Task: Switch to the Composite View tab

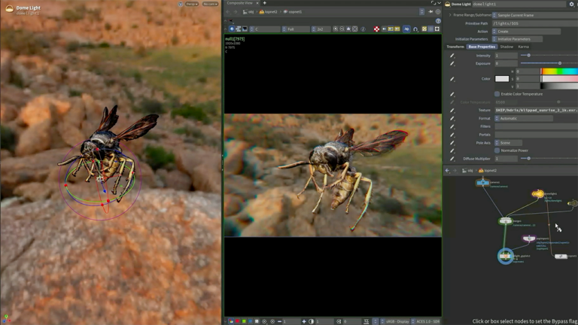Action: tap(239, 3)
